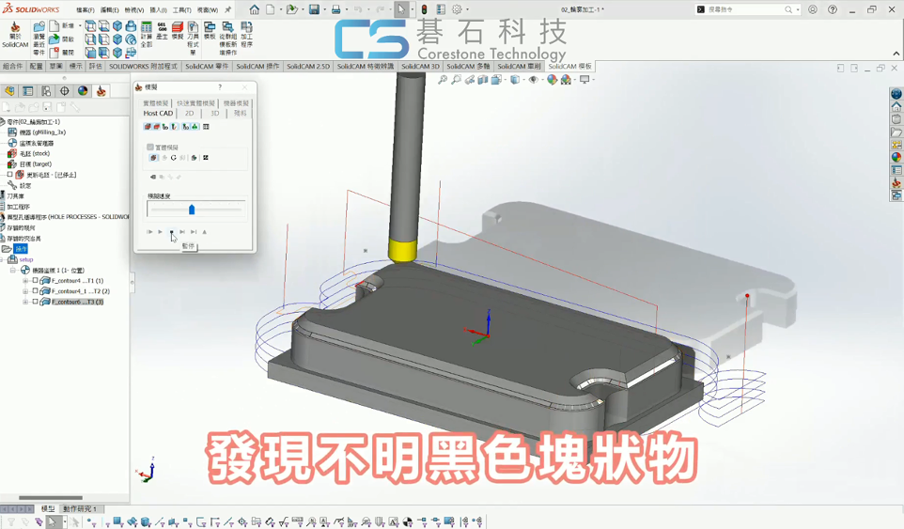Click the SolidCAM Manager tab icon
The image size is (904, 529).
point(101,91)
